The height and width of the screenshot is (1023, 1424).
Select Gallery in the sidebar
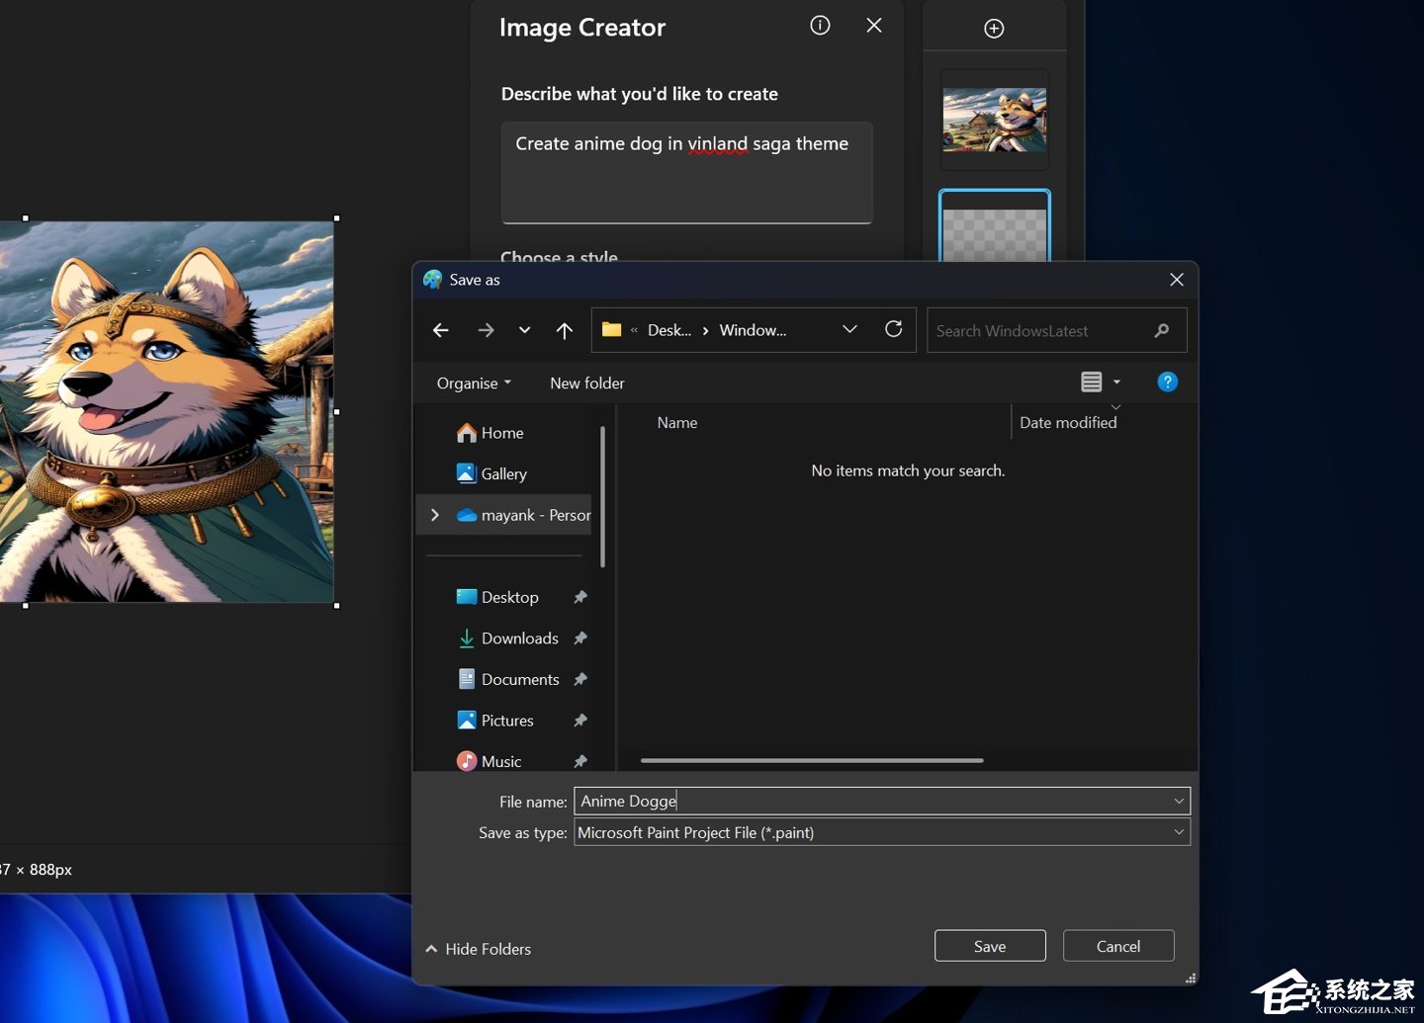click(x=503, y=473)
